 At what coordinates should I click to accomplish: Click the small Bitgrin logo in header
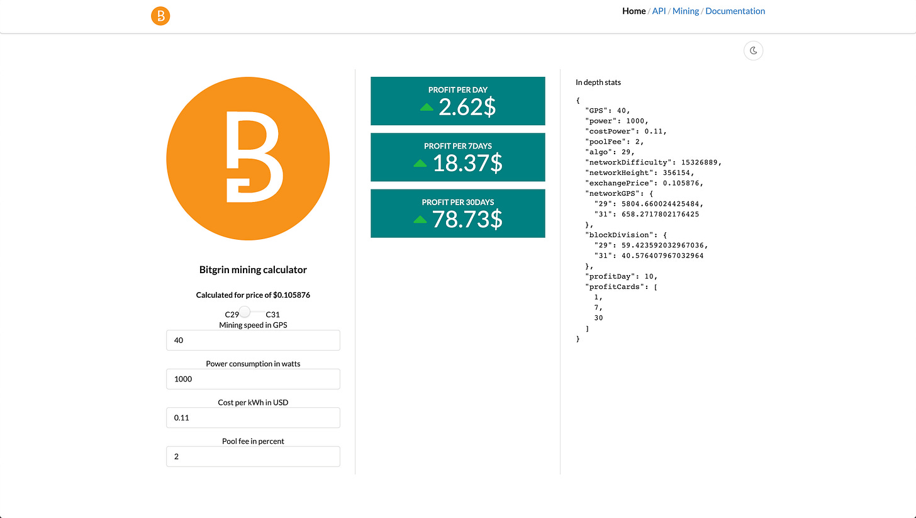tap(160, 16)
